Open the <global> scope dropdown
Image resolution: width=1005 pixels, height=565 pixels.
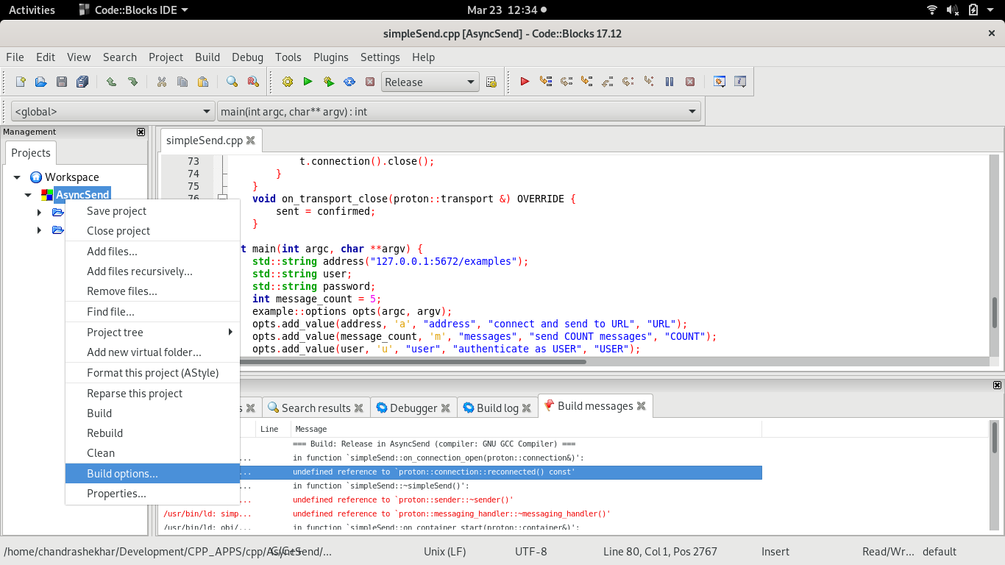pyautogui.click(x=113, y=112)
